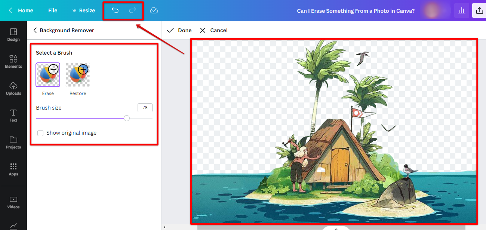Open the Text panel
The image size is (486, 230).
tap(13, 115)
